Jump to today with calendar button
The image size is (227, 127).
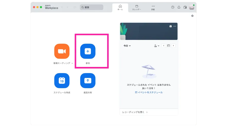(x=168, y=45)
